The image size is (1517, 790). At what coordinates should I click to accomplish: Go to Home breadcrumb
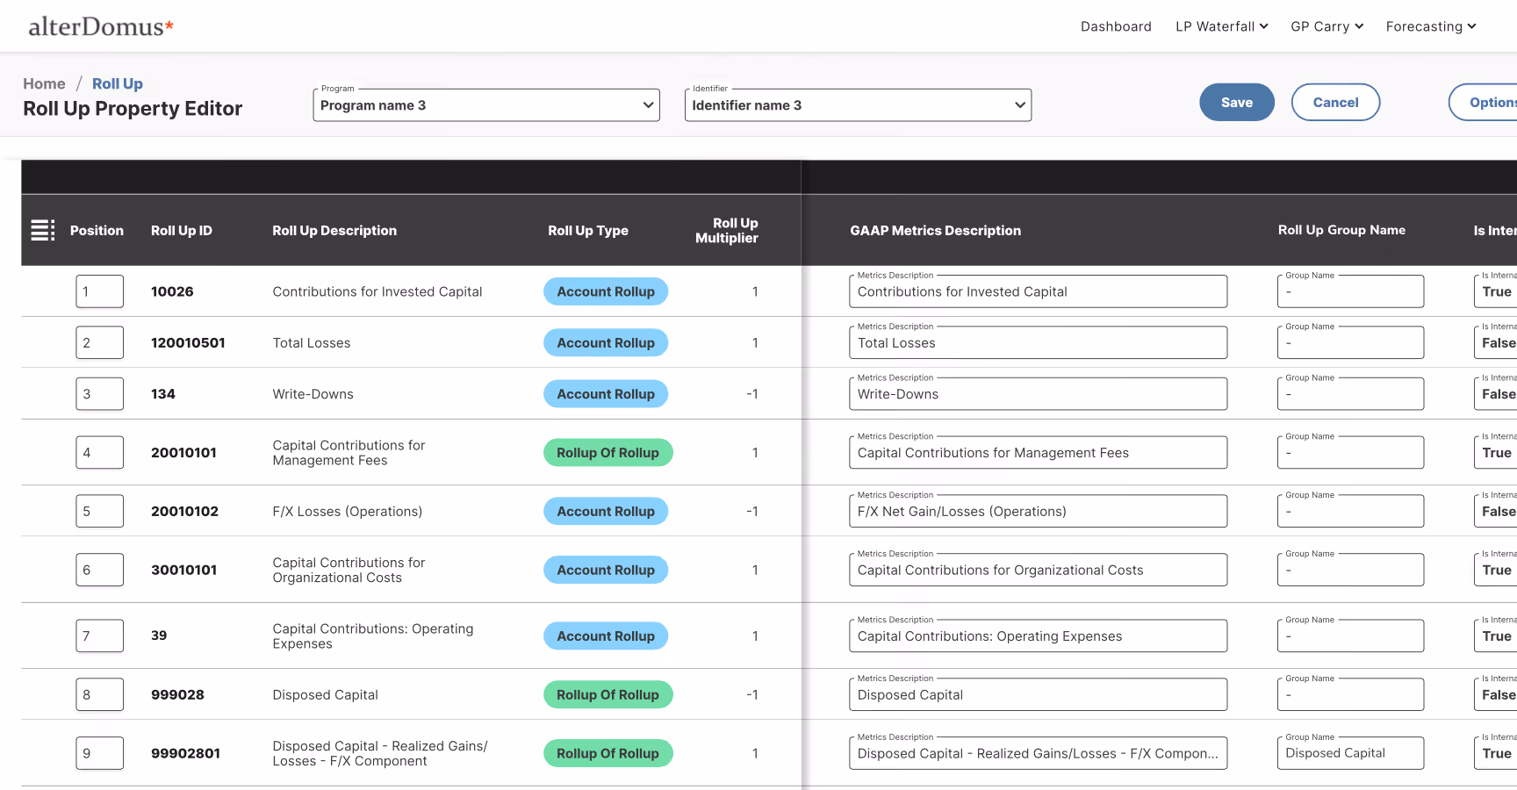(44, 83)
